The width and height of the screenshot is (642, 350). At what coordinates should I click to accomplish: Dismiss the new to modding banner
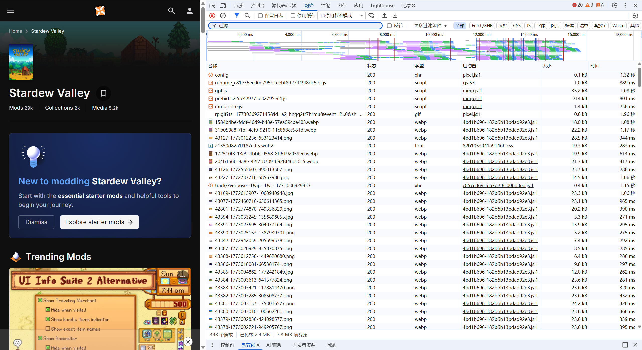tap(36, 222)
